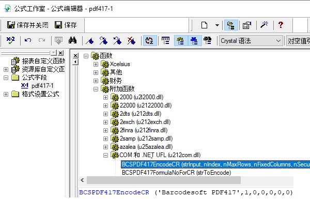Collapse the 函数 root node

click(x=86, y=56)
